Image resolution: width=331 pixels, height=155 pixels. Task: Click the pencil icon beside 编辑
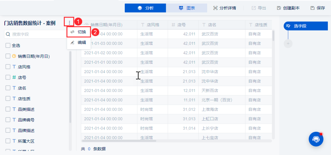click(x=72, y=42)
